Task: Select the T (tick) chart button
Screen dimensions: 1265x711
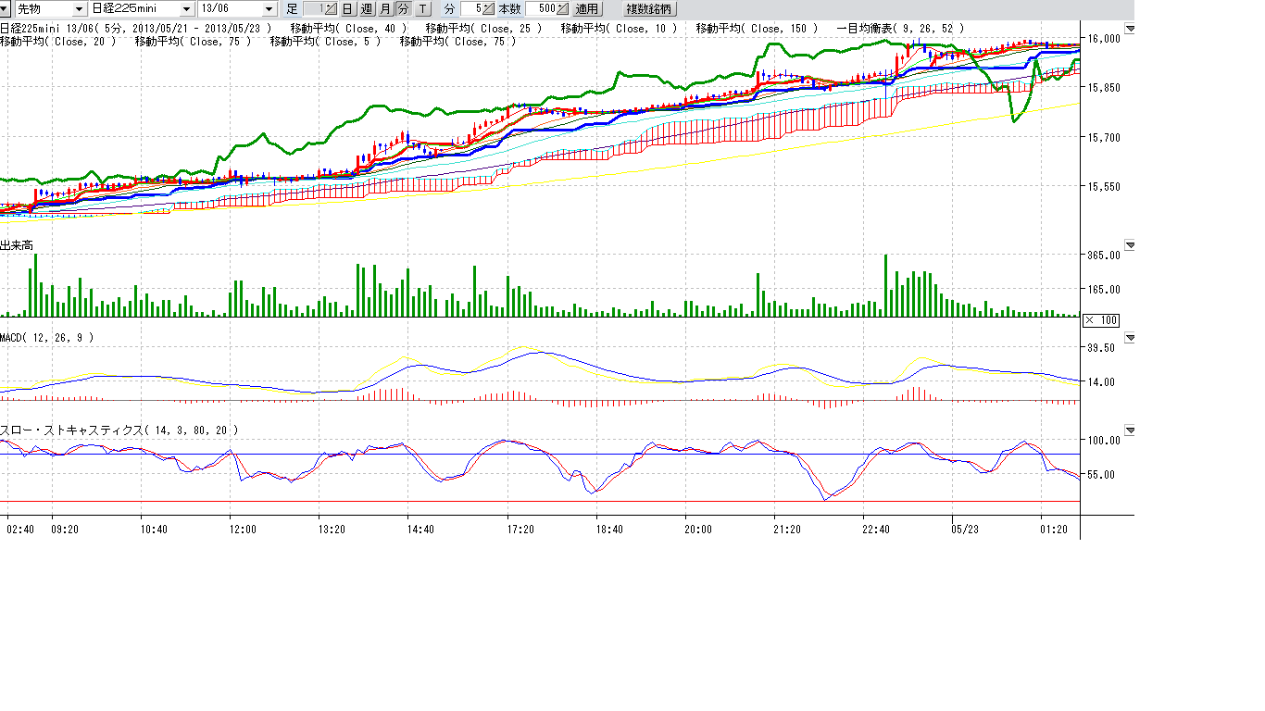Action: pyautogui.click(x=422, y=9)
